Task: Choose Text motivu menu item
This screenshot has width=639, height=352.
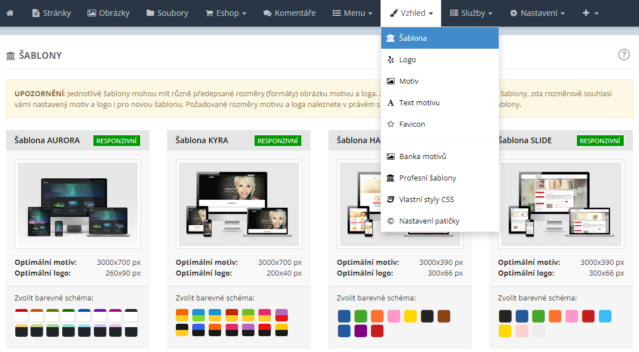Action: [x=419, y=103]
